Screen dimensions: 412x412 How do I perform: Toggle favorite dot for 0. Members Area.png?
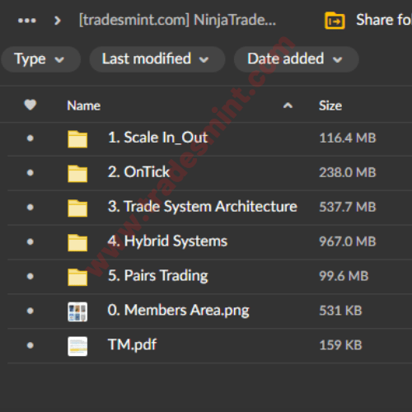tap(30, 311)
